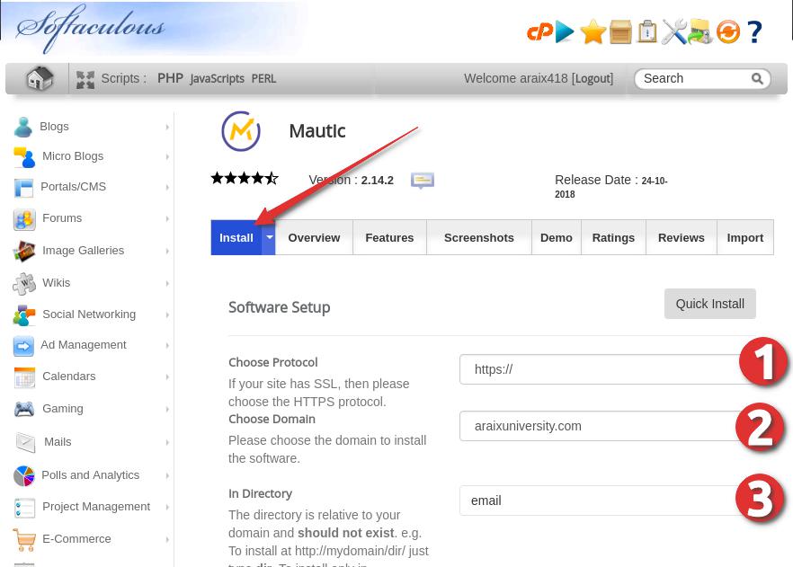Open the gold star ratings icon
This screenshot has height=567, width=793.
[593, 31]
